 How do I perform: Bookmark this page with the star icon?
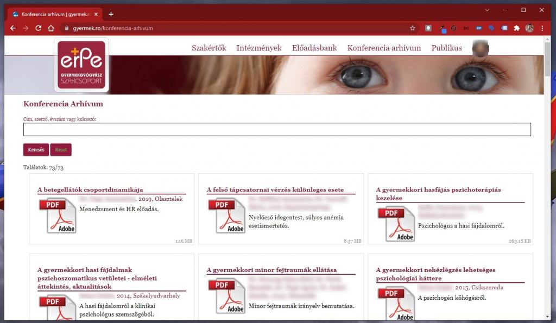click(413, 28)
